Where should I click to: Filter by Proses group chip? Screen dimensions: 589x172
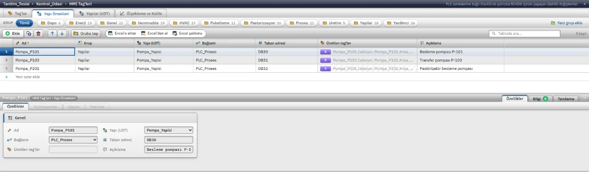[x=302, y=23]
